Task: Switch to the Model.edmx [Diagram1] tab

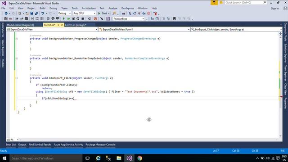Action: (20, 25)
